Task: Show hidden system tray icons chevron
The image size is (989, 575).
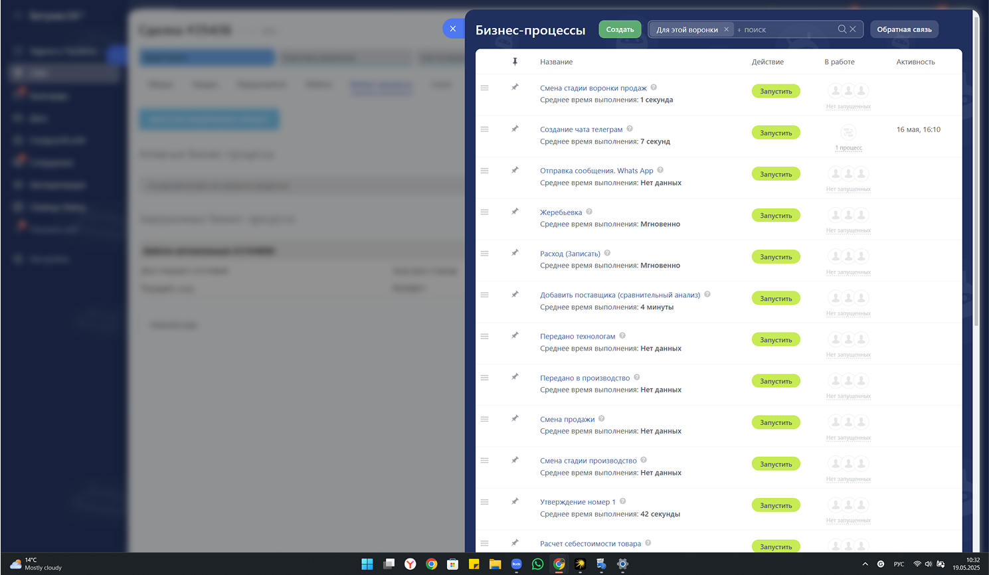Action: click(x=865, y=564)
